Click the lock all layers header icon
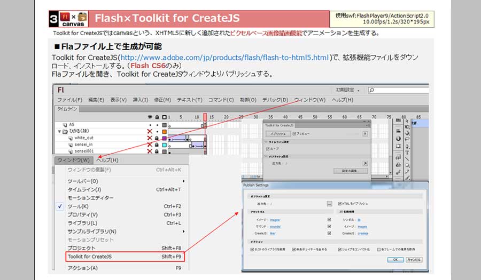 pyautogui.click(x=157, y=117)
